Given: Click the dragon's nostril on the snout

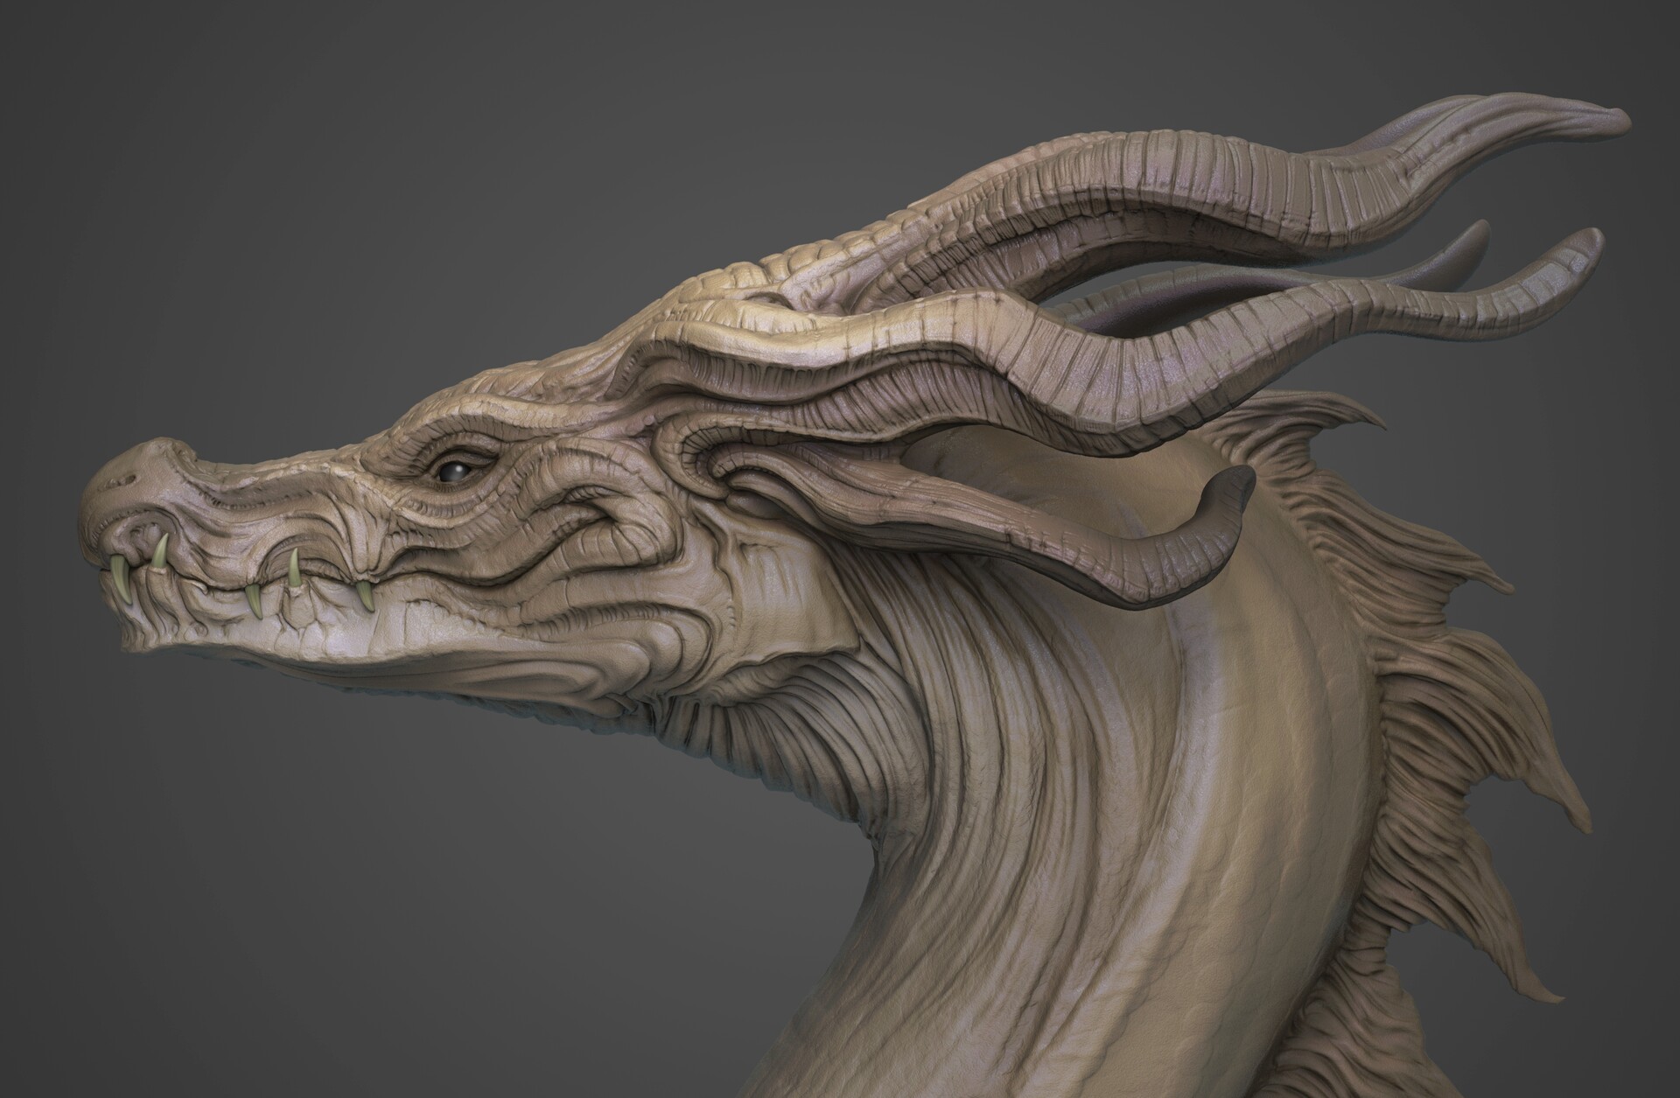Looking at the screenshot, I should [130, 478].
